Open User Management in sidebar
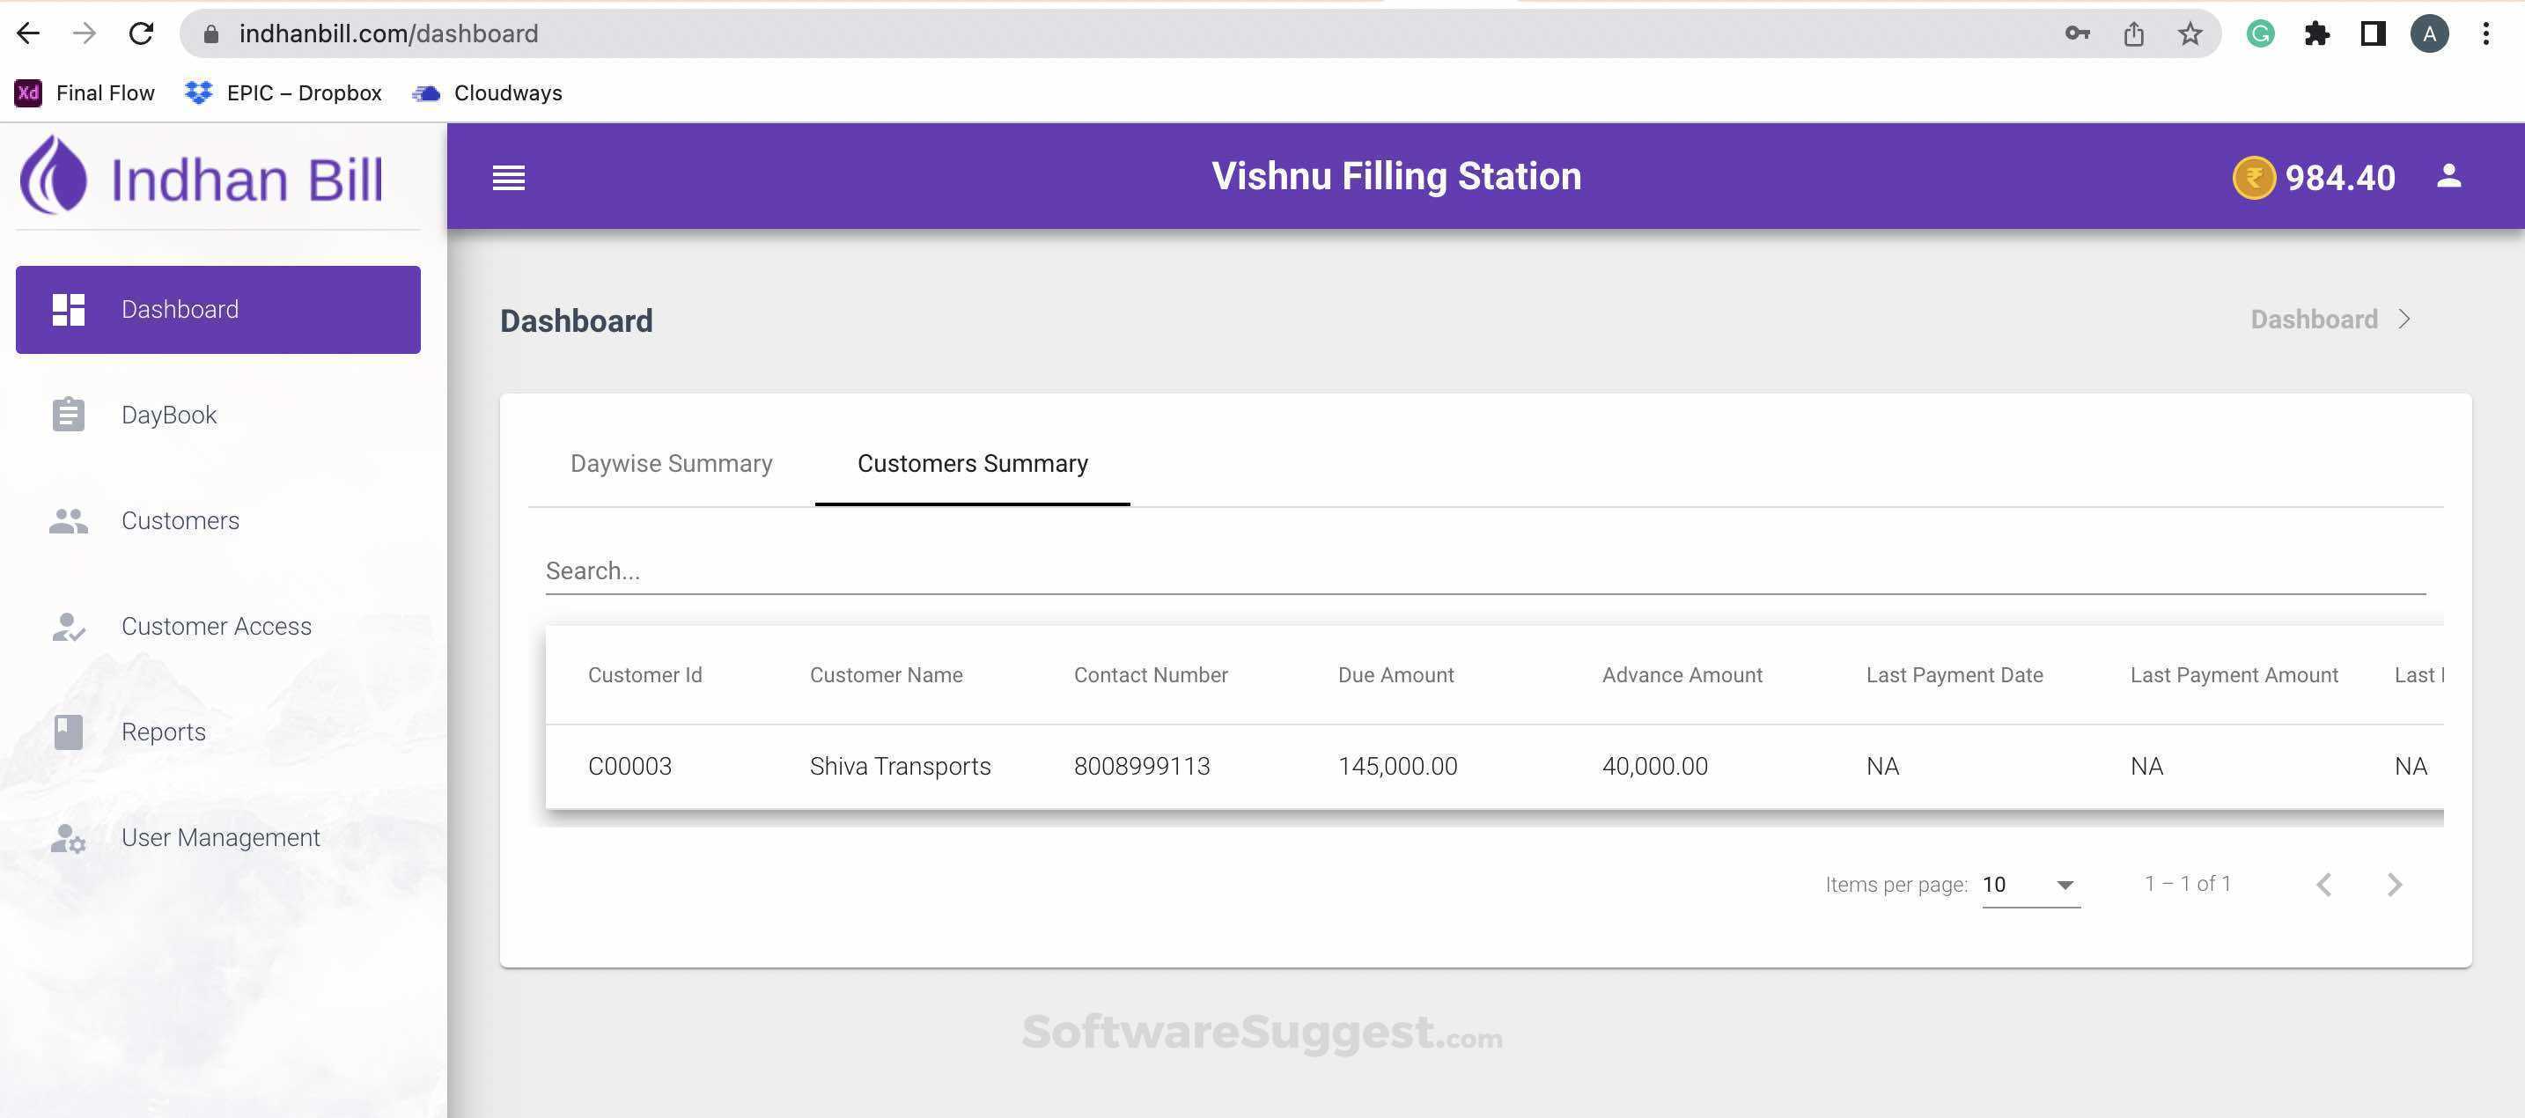The width and height of the screenshot is (2525, 1118). click(x=219, y=838)
